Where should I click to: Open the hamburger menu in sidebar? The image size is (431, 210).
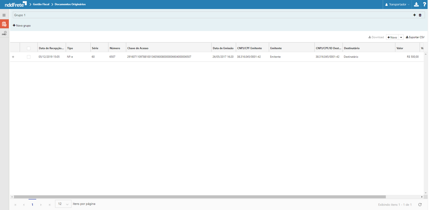4,15
